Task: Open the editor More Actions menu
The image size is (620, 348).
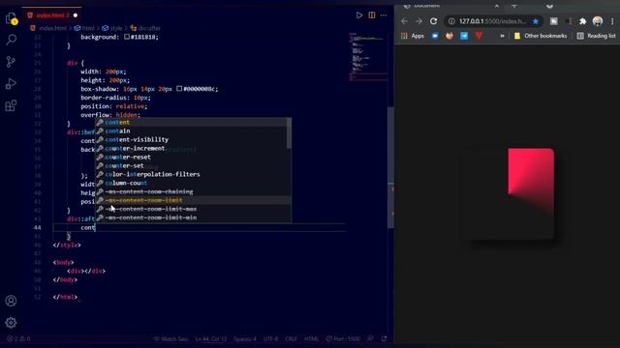Action: tap(384, 15)
